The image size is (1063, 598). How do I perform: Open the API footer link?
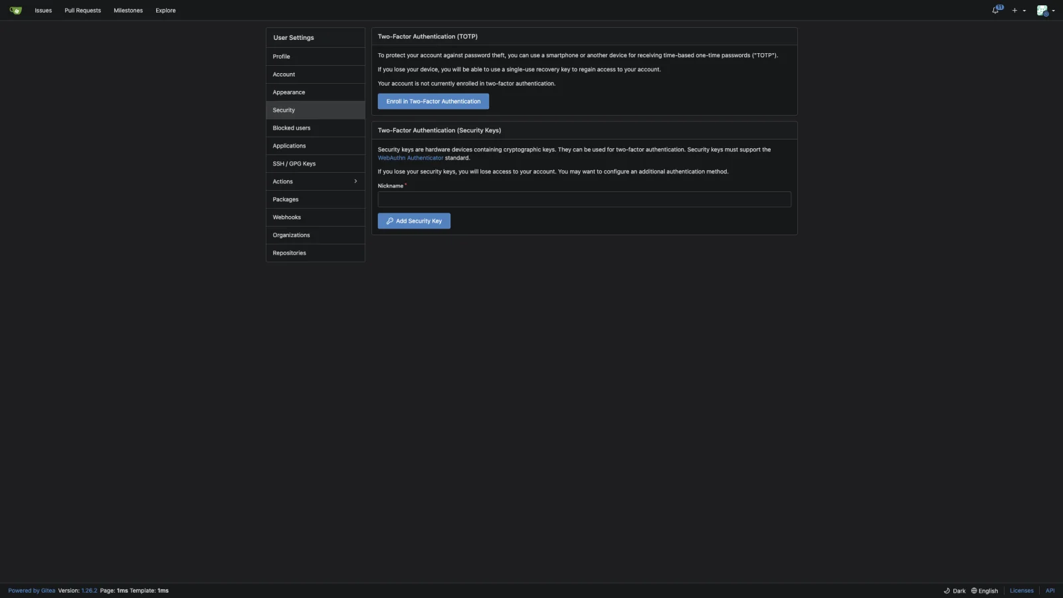tap(1050, 591)
